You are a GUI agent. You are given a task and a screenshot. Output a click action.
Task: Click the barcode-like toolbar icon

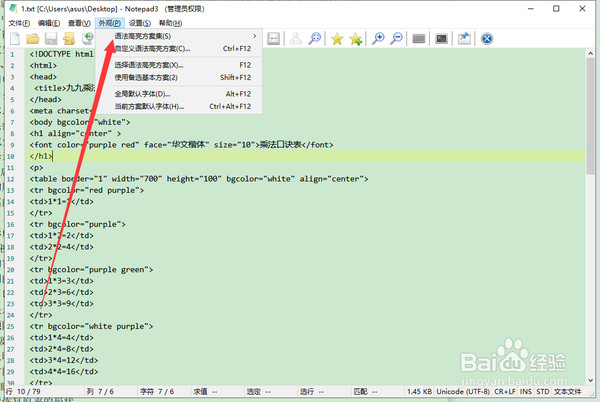coord(419,39)
